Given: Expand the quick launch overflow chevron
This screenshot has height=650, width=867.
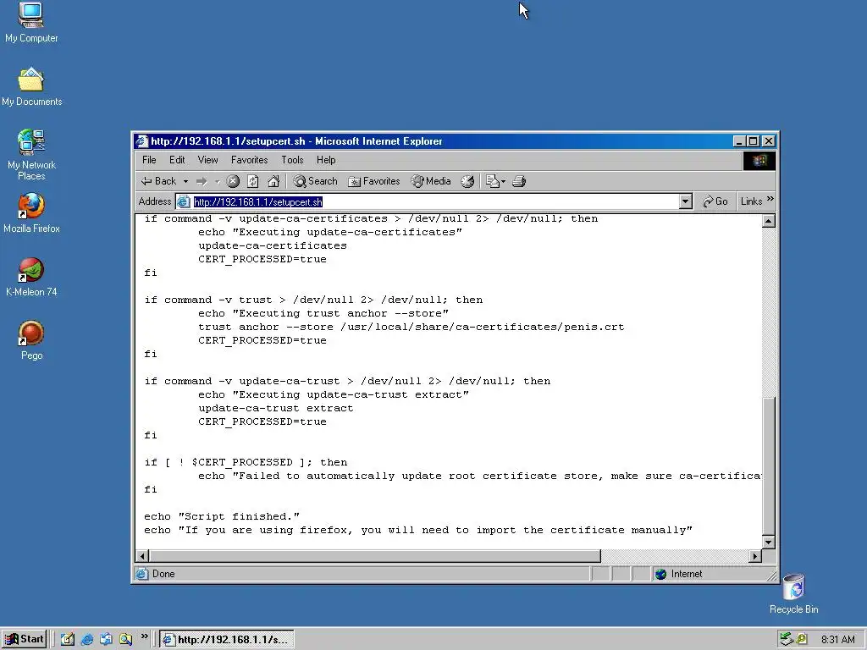Looking at the screenshot, I should point(144,636).
